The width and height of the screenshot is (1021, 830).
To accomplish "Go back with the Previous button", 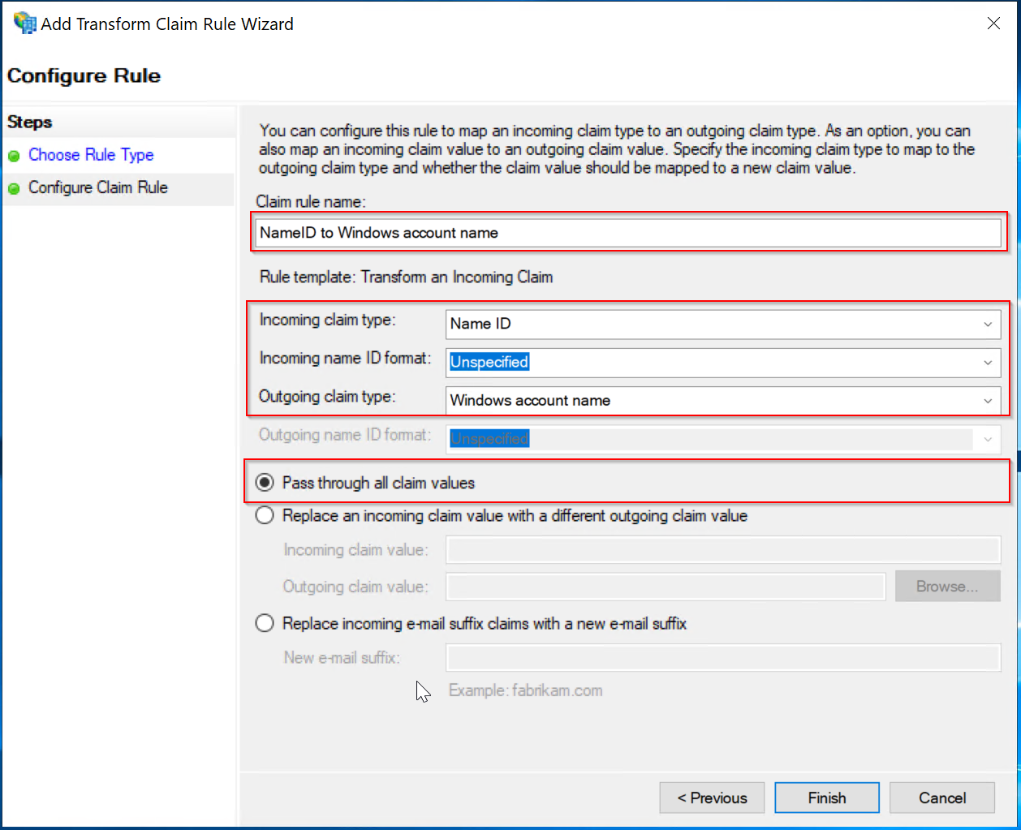I will tap(712, 798).
